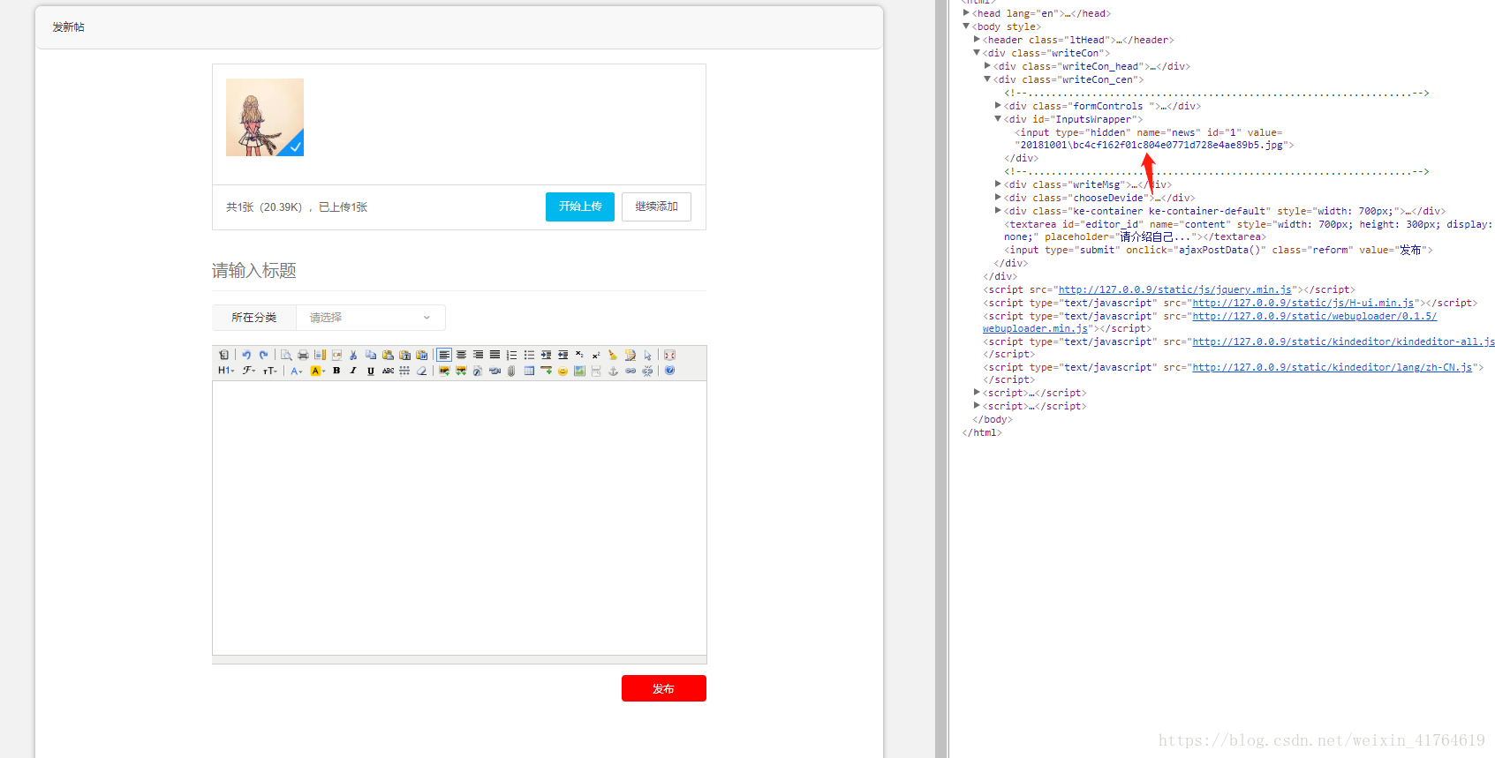Apply superscript formatting
This screenshot has height=758, width=1495.
click(x=596, y=355)
